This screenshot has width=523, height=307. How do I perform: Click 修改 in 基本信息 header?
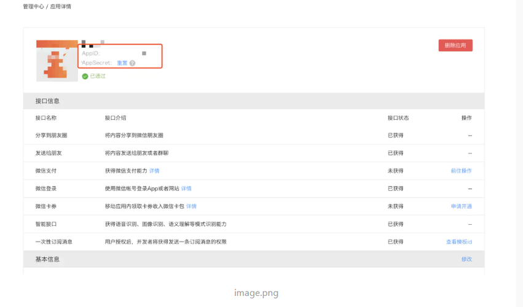tap(466, 259)
